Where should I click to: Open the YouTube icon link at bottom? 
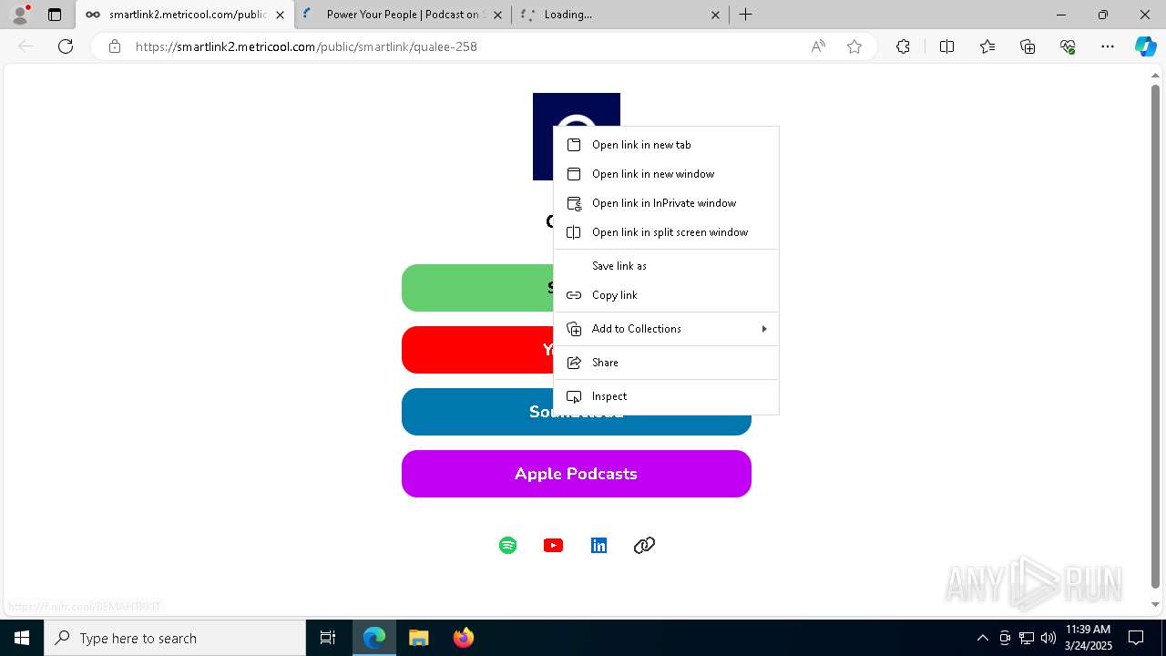tap(553, 545)
